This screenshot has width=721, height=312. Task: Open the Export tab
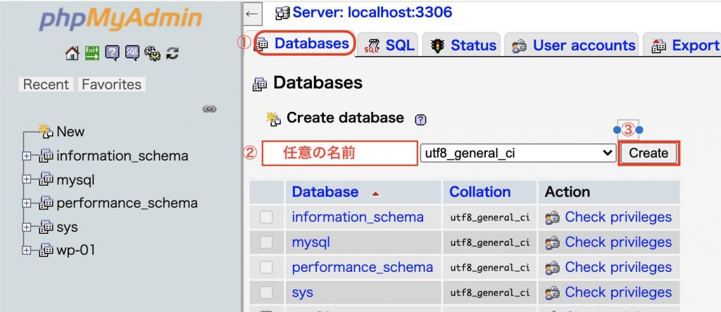tap(684, 45)
